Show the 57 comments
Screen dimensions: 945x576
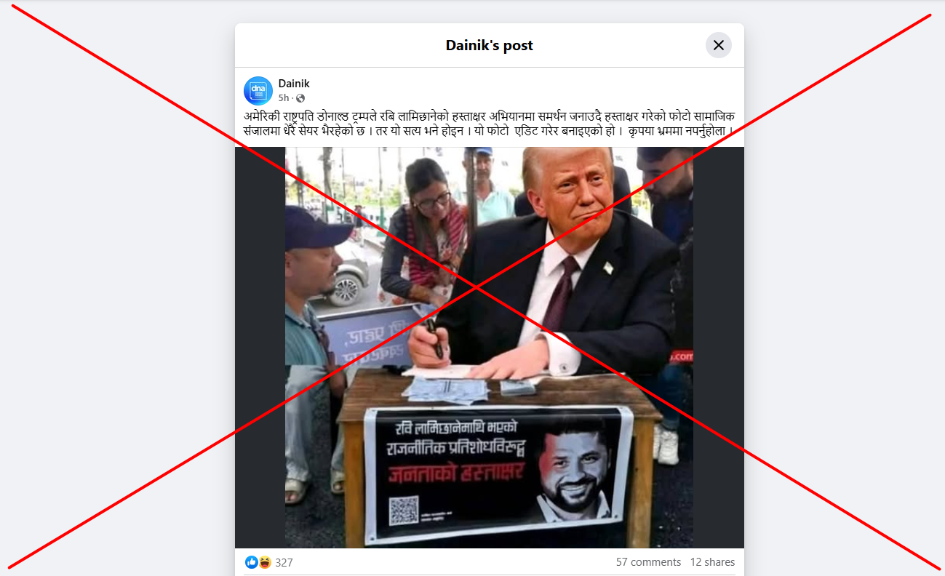pyautogui.click(x=648, y=562)
